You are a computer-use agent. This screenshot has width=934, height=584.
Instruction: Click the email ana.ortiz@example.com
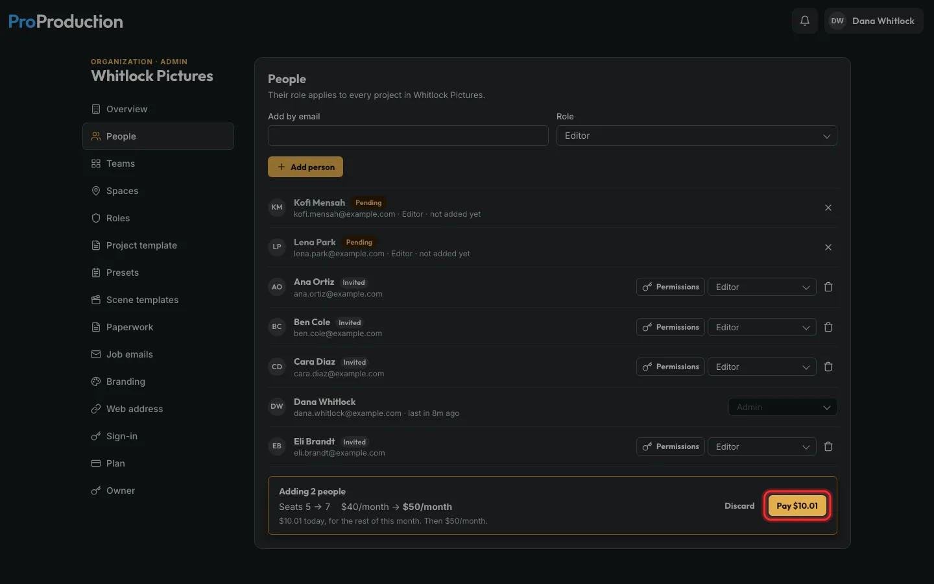click(338, 294)
